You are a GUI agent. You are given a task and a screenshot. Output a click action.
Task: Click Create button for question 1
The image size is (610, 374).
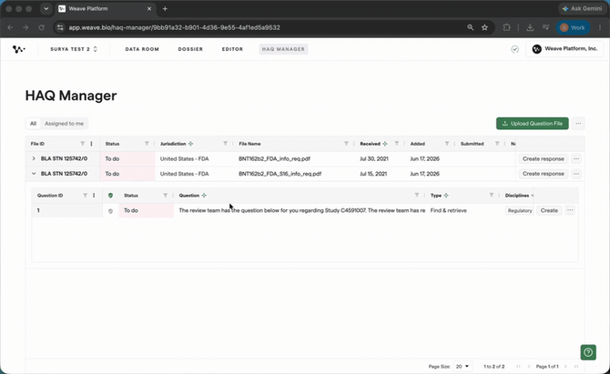click(549, 210)
